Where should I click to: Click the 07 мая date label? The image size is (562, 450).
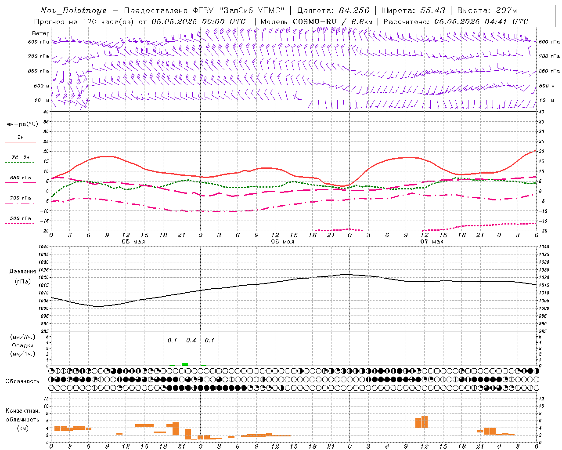tap(432, 242)
